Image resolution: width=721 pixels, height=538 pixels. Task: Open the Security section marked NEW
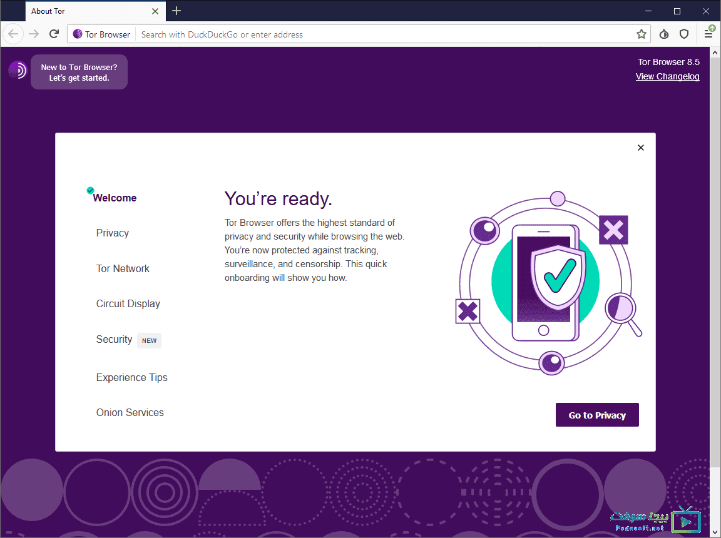[114, 340]
